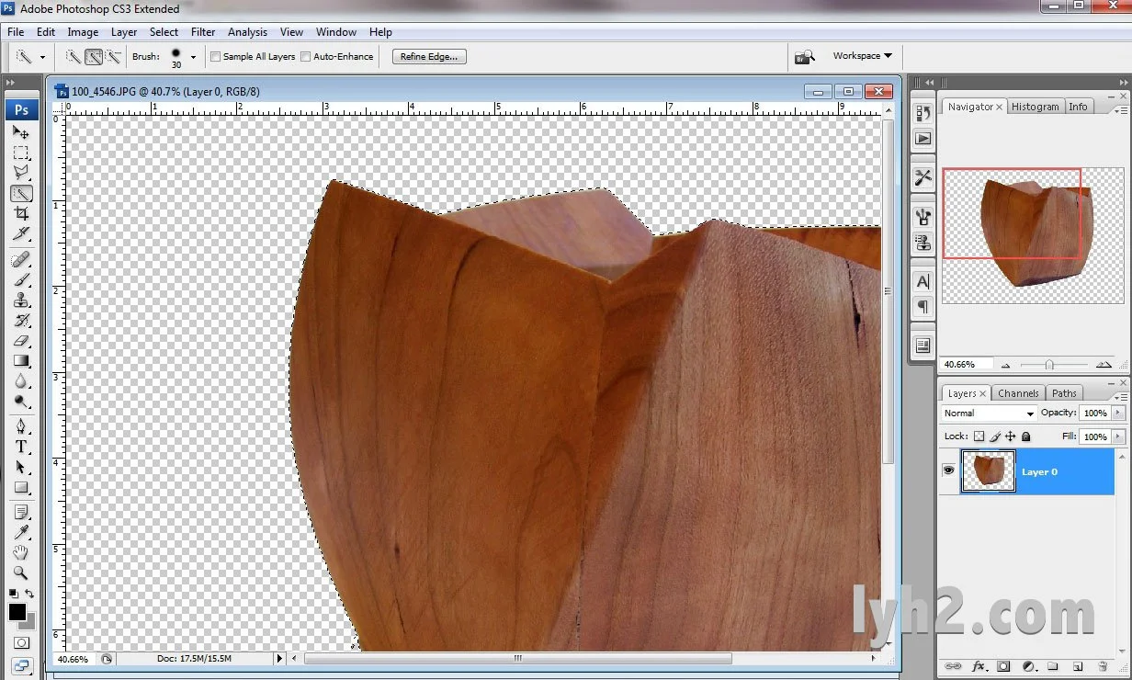Select the Rectangular Marquee tool
This screenshot has width=1132, height=680.
click(21, 153)
